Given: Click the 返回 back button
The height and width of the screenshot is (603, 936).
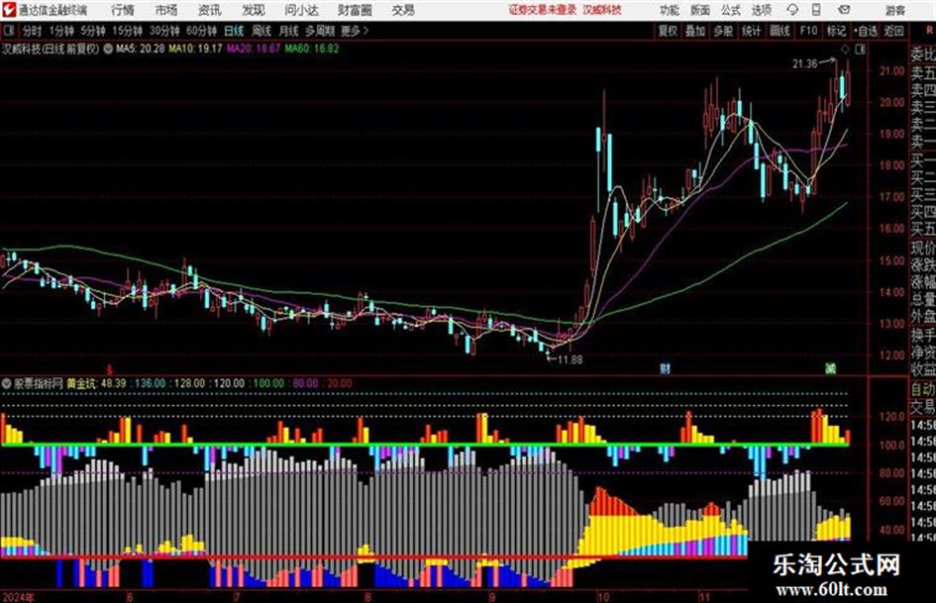Looking at the screenshot, I should tap(893, 31).
